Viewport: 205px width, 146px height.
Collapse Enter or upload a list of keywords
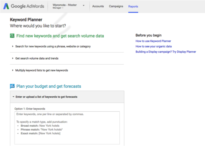(x=67, y=97)
